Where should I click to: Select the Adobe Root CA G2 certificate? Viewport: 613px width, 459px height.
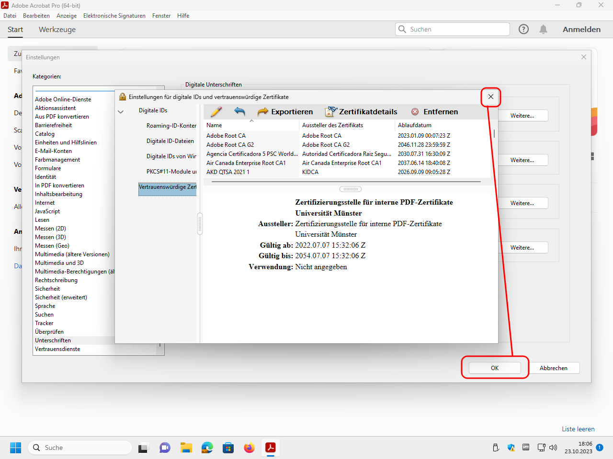[230, 145]
